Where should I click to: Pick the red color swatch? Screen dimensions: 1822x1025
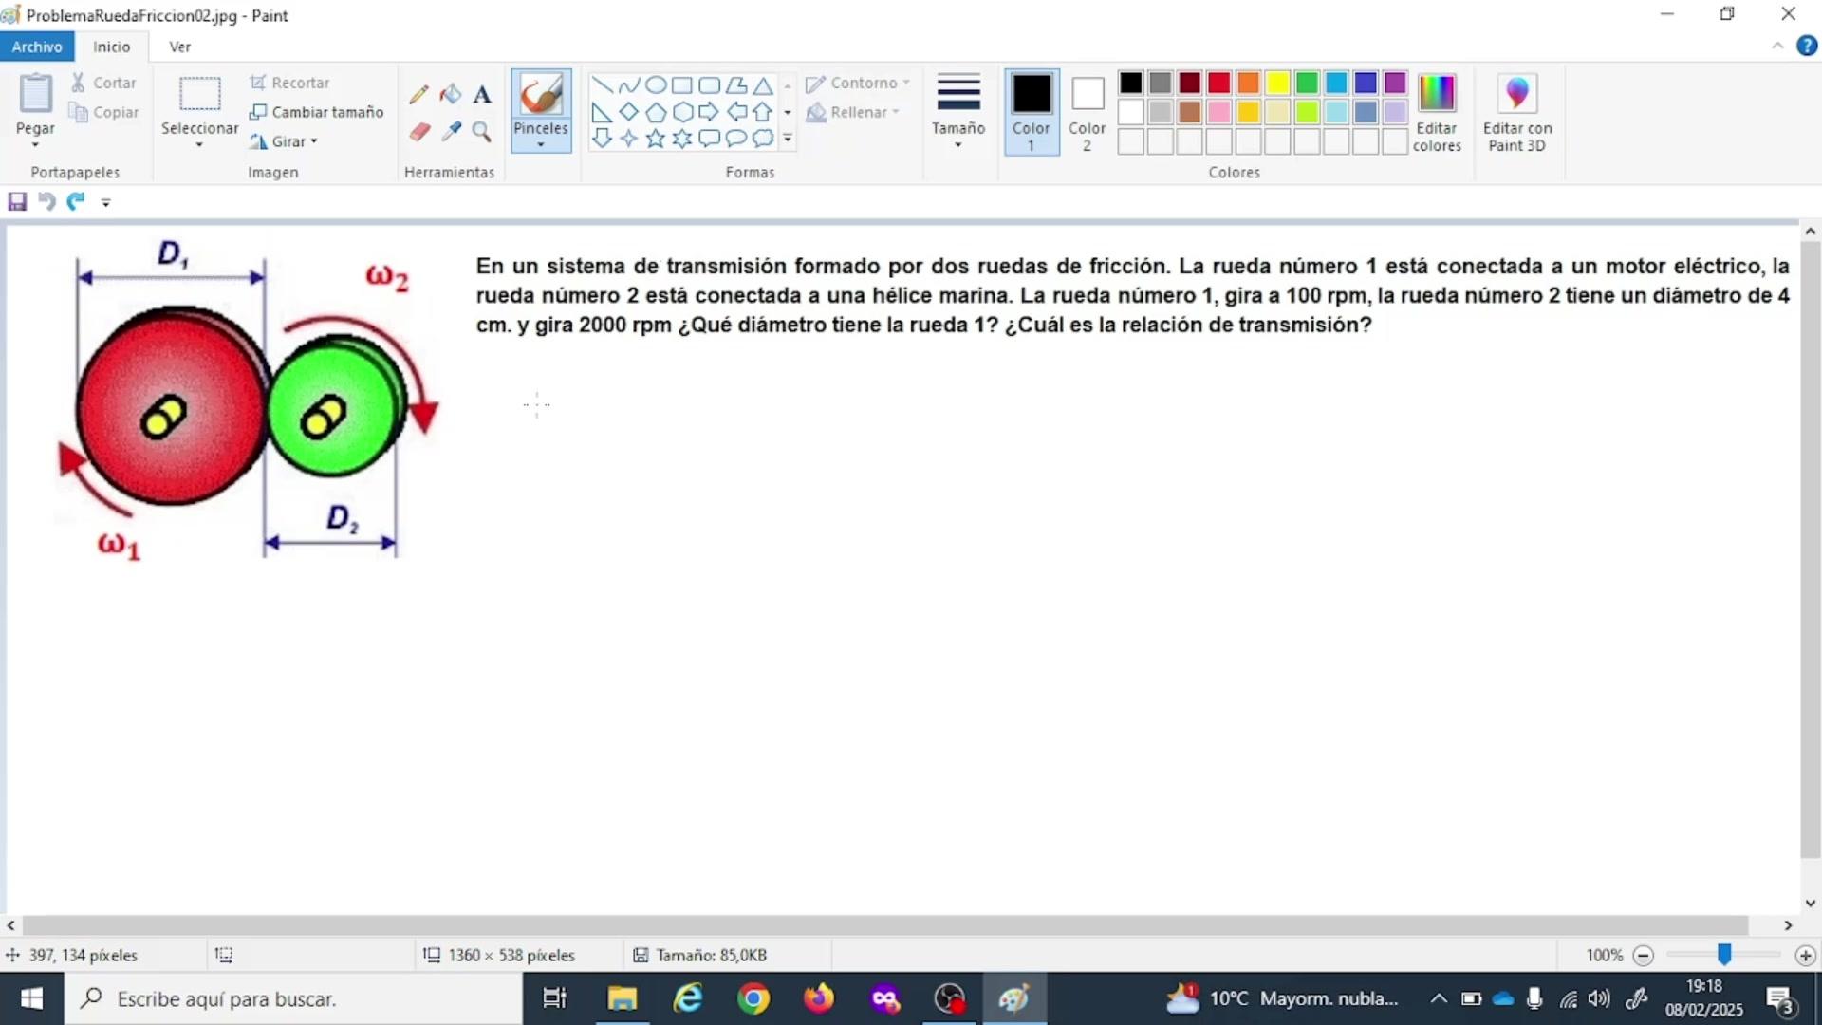(x=1218, y=83)
